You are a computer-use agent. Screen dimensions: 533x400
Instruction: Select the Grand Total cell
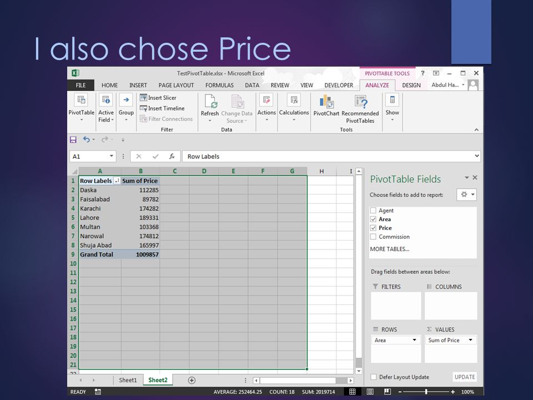coord(100,254)
